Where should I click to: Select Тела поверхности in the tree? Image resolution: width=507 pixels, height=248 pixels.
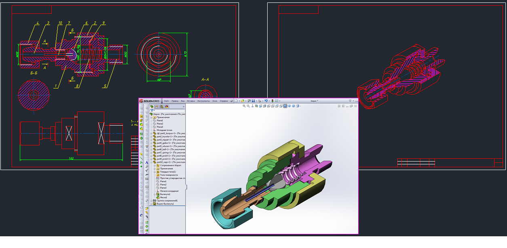pos(167,175)
